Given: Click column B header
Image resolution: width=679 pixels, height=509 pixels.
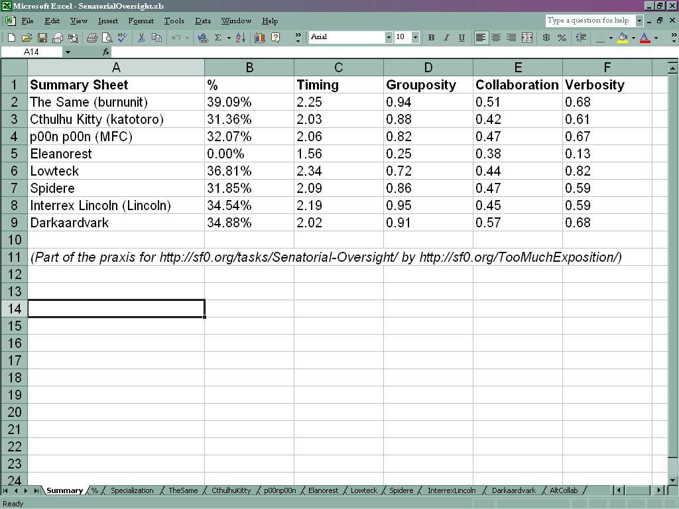Looking at the screenshot, I should click(249, 67).
